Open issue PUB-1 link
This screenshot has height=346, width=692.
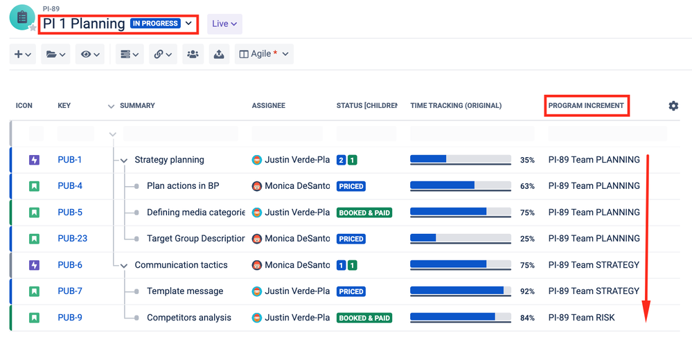tap(70, 160)
